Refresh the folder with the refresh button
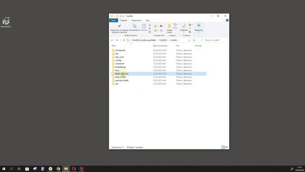 tap(194, 40)
